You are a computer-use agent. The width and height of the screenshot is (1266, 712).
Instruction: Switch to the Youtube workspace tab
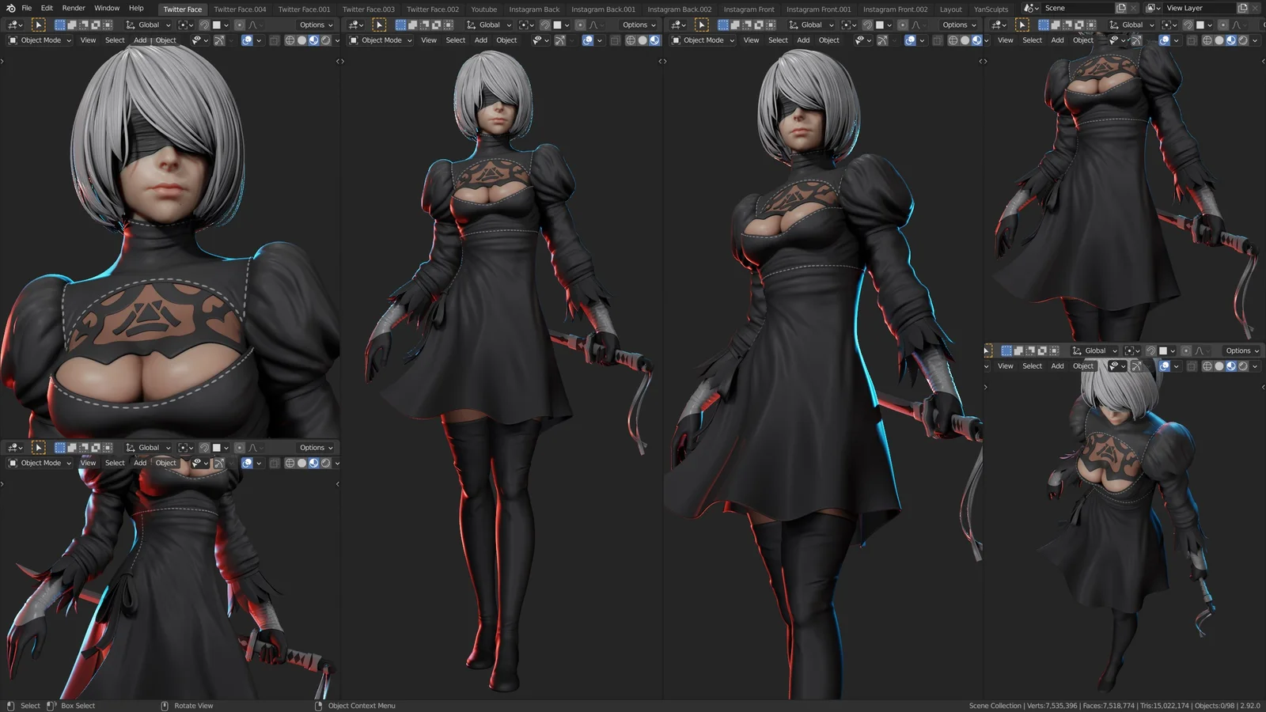click(483, 9)
